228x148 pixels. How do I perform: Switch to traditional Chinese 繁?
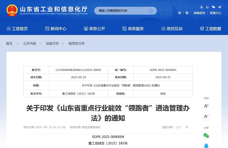click(187, 13)
